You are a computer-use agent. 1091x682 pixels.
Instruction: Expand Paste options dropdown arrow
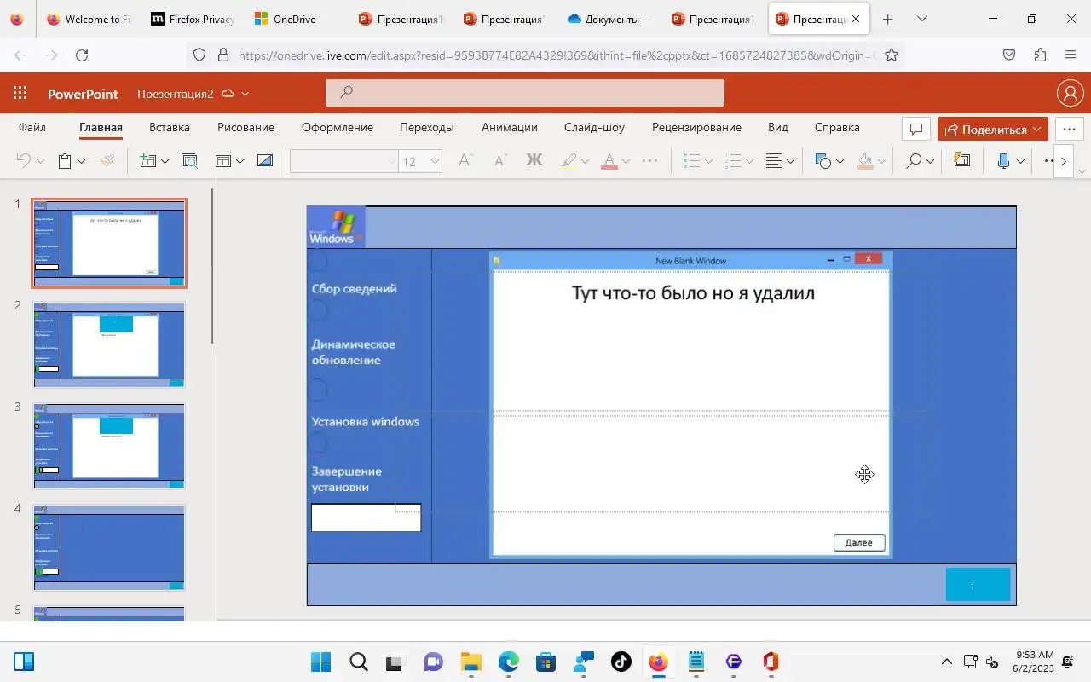click(81, 161)
